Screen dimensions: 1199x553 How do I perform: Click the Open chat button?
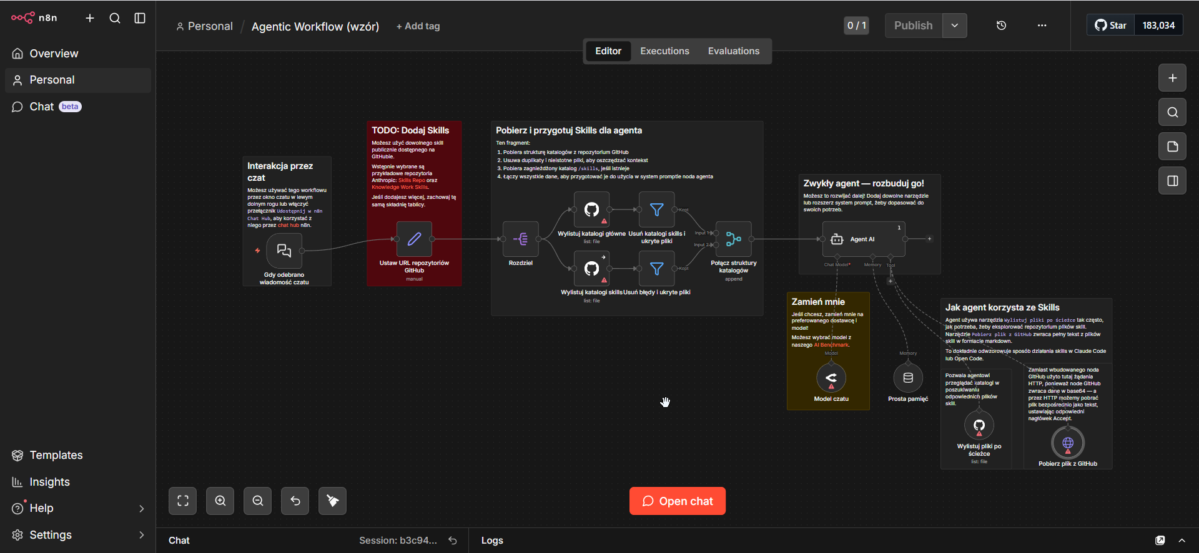(678, 501)
